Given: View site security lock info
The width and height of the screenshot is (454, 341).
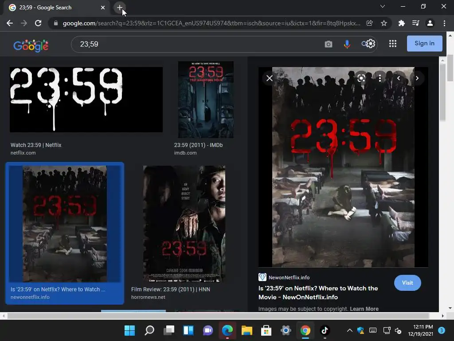Looking at the screenshot, I should pos(56,23).
